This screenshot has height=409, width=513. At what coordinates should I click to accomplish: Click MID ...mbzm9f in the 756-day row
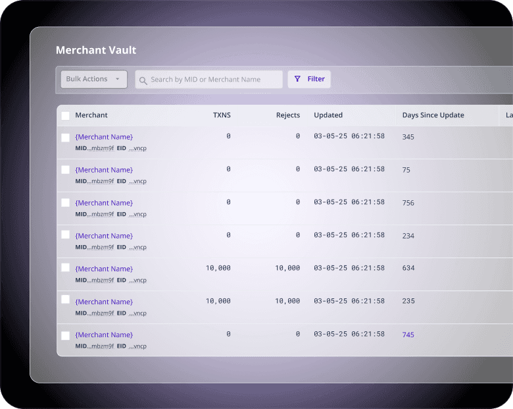pos(95,214)
